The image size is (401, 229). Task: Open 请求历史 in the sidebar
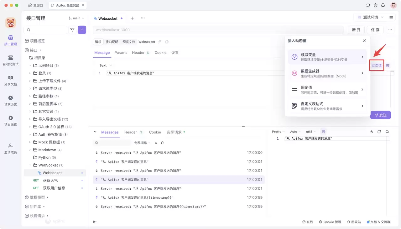click(x=11, y=101)
